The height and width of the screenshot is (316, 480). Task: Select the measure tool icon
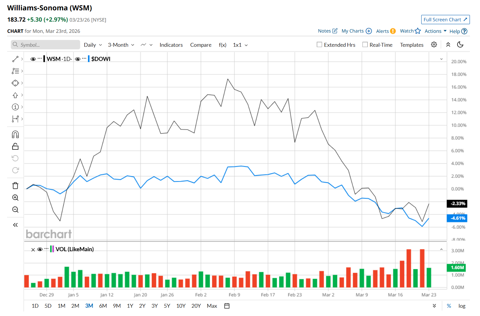[x=15, y=119]
